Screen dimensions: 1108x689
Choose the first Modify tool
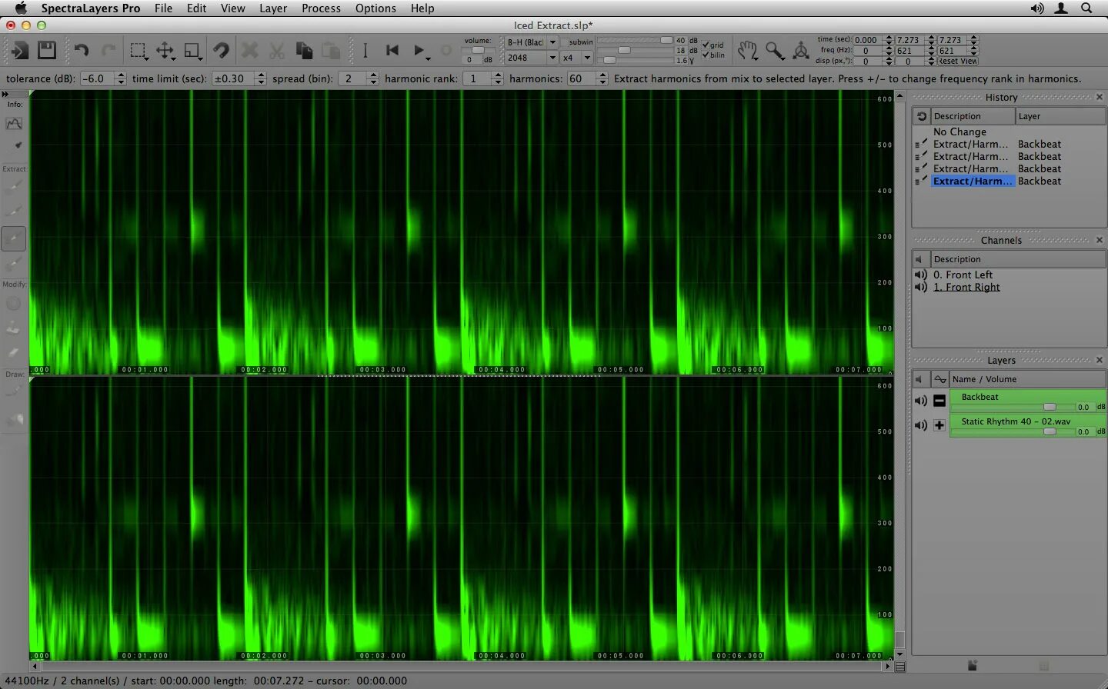(14, 304)
